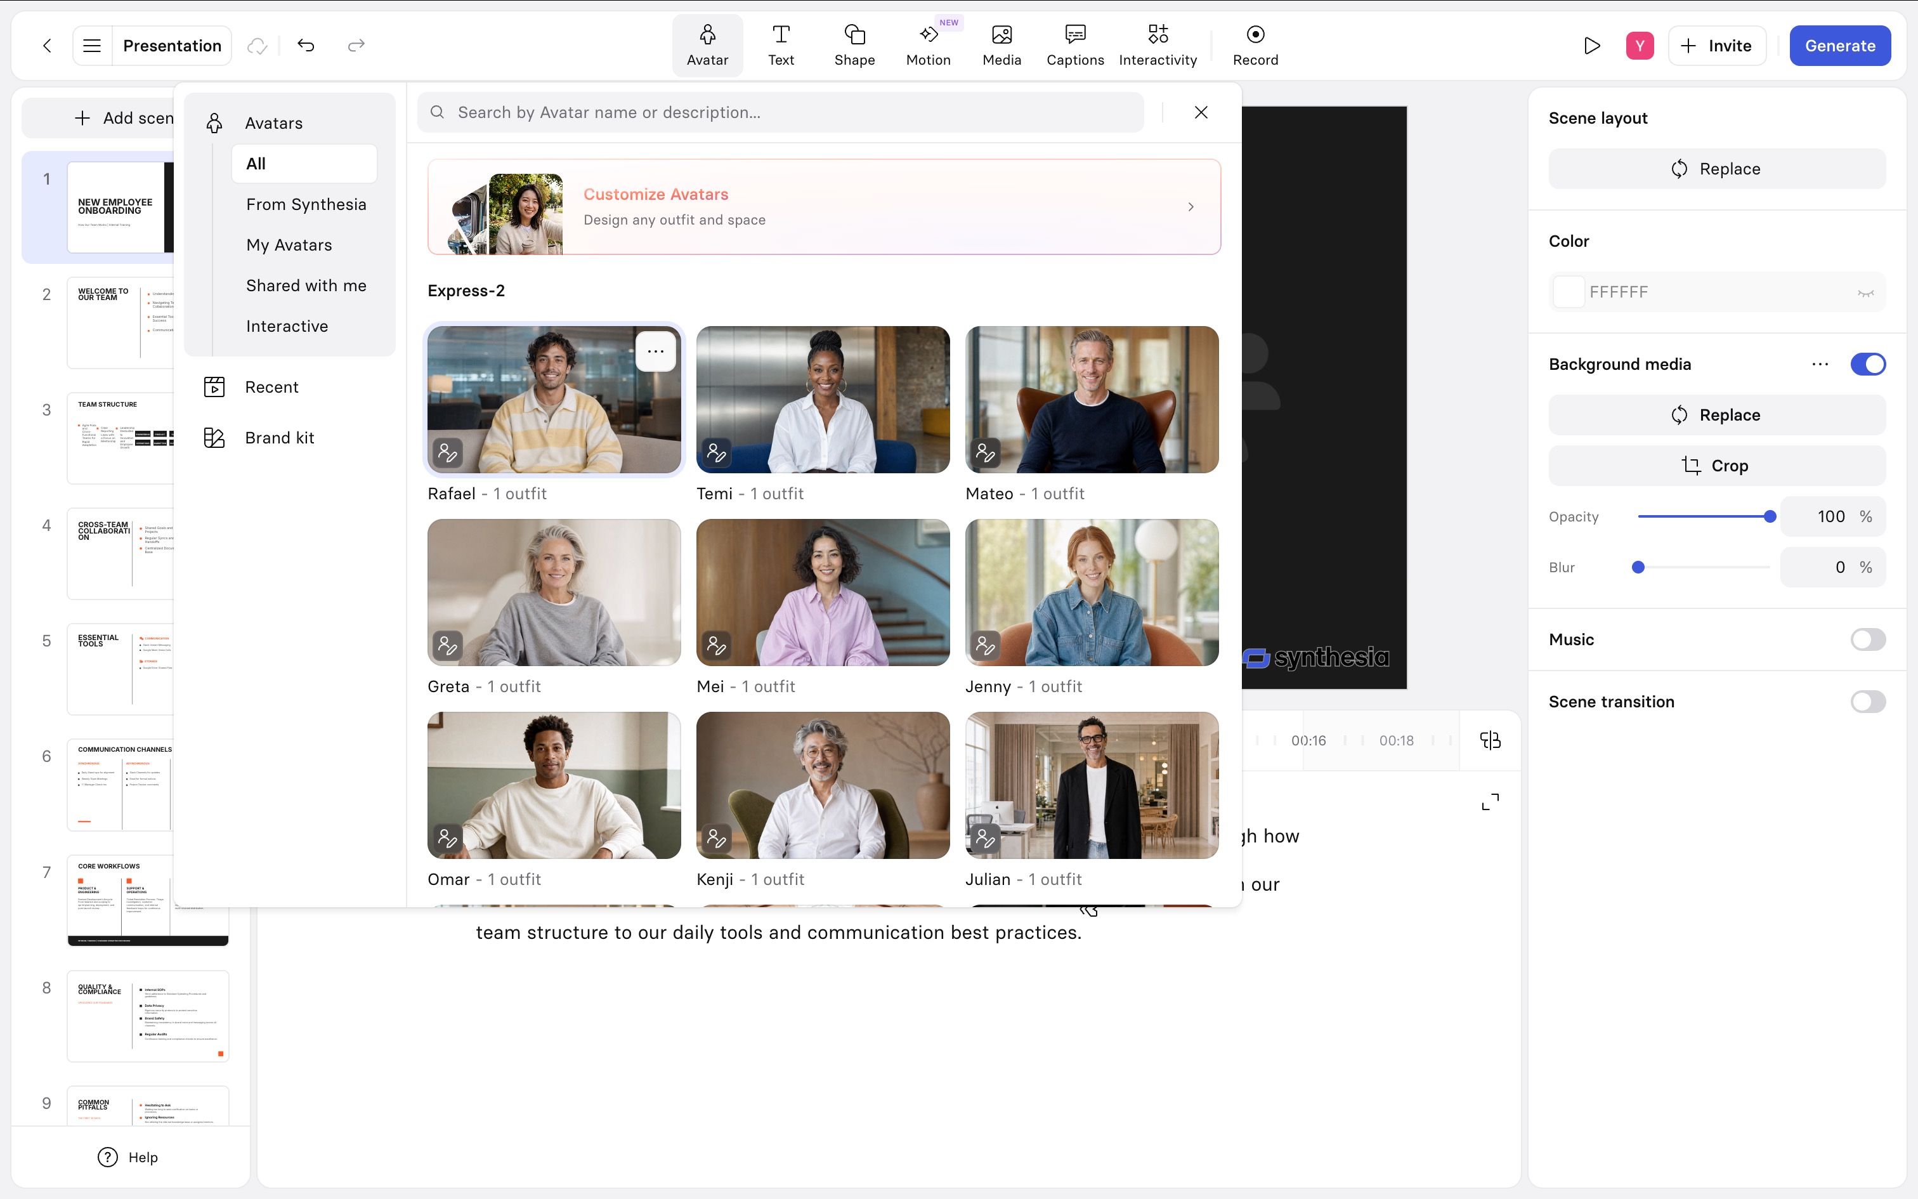Turn on Scene transition toggle
The height and width of the screenshot is (1199, 1918).
(1867, 702)
